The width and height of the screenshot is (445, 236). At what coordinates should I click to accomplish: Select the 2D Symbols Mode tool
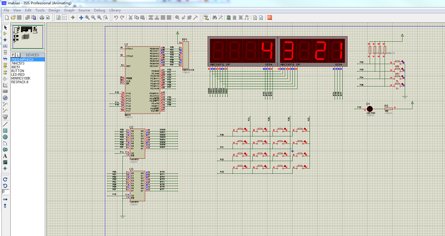(x=5, y=162)
